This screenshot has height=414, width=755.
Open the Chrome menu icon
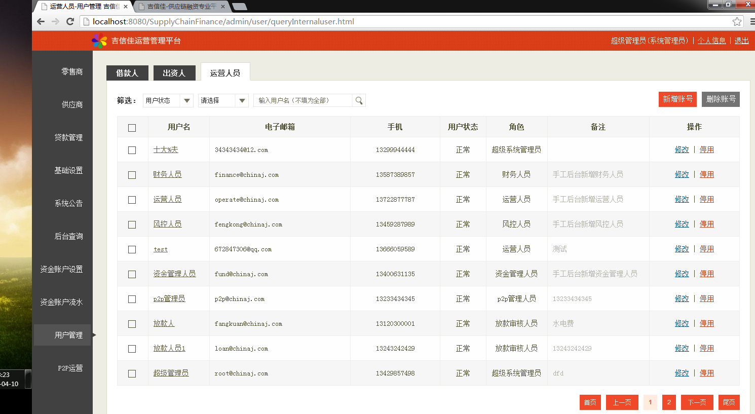(x=752, y=21)
